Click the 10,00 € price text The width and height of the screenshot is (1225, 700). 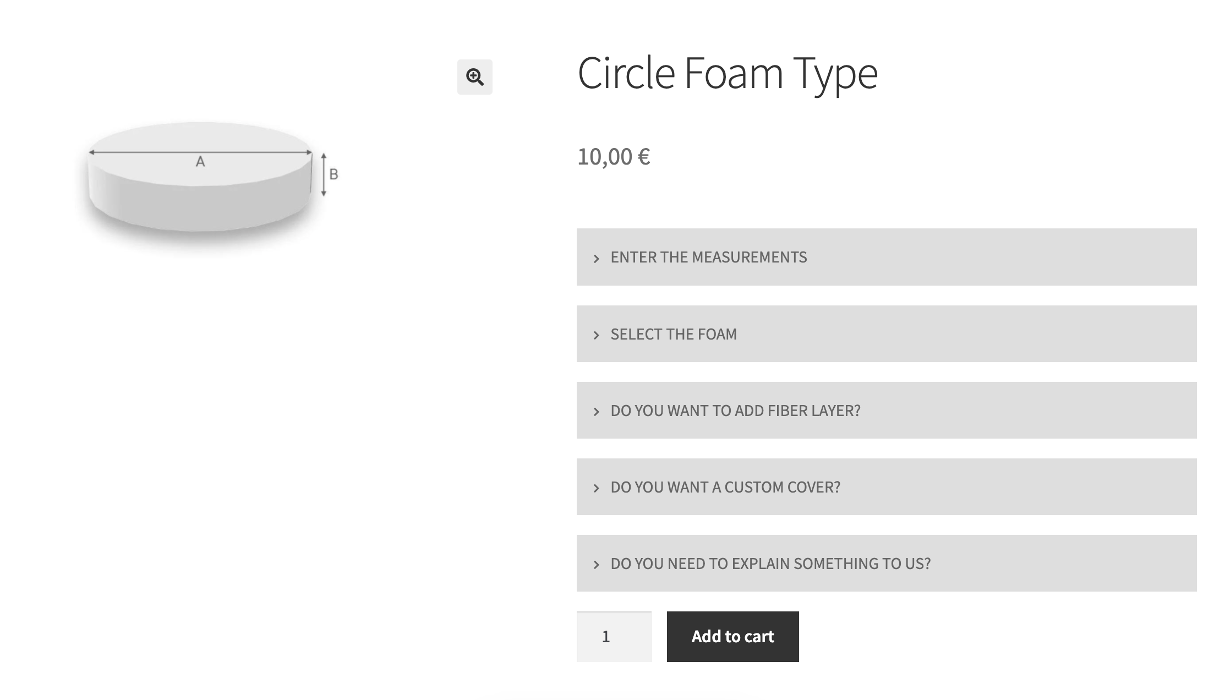(x=614, y=157)
